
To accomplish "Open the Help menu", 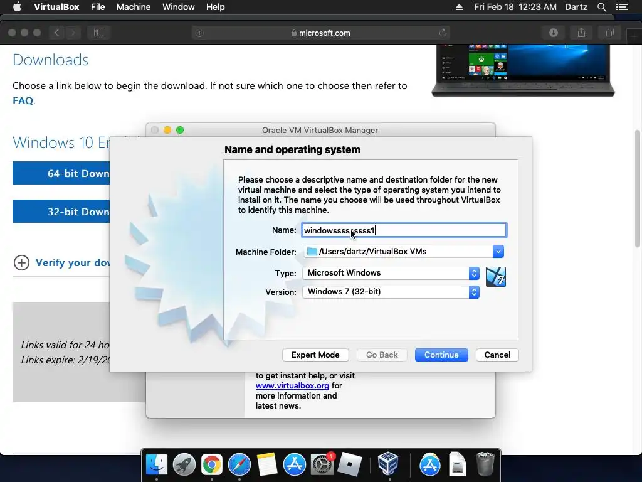I will 216,7.
